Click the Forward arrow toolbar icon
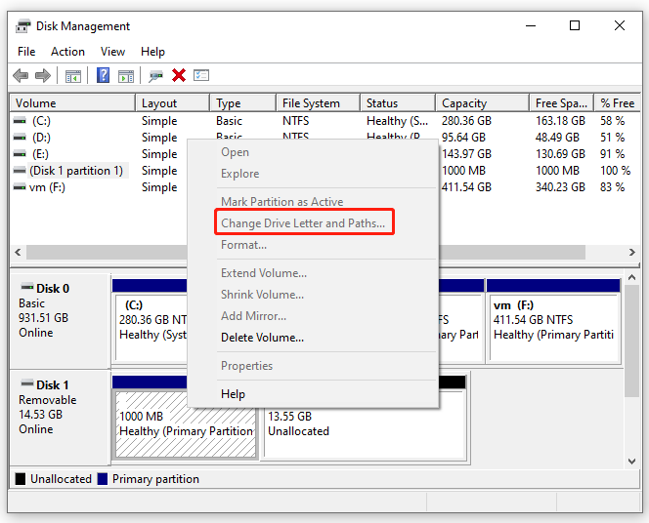The width and height of the screenshot is (649, 523). pos(42,76)
